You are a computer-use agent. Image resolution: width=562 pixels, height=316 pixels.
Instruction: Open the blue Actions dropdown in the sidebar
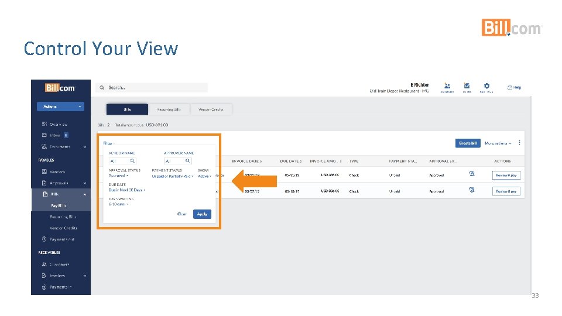(60, 107)
